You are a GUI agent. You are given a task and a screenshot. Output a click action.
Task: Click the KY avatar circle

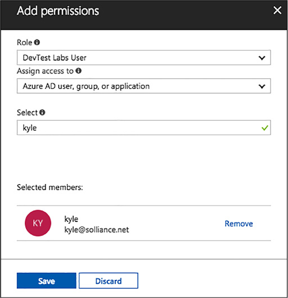click(x=38, y=223)
